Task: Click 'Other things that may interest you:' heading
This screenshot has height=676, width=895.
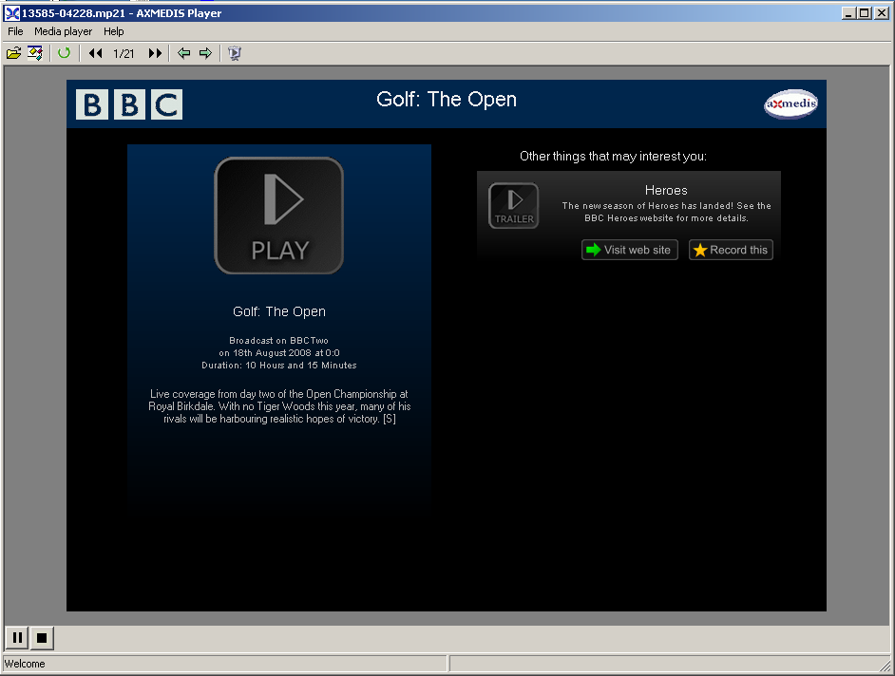Action: point(613,157)
